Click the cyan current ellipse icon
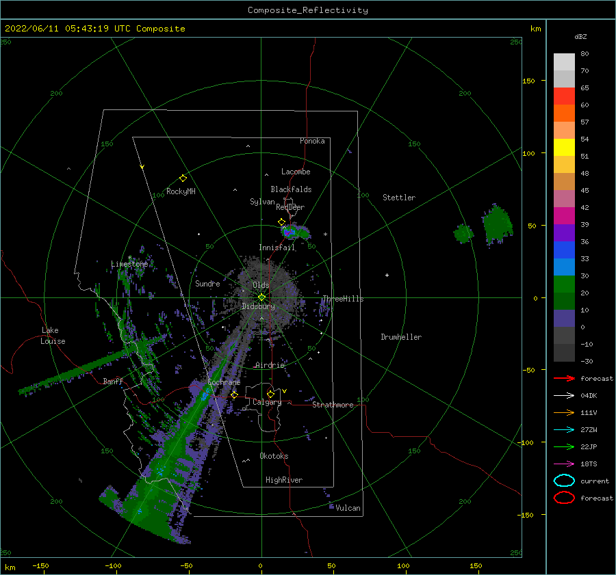 tap(564, 481)
